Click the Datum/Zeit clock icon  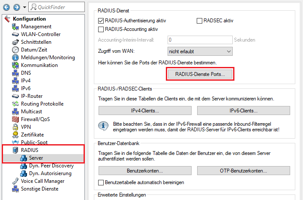tap(15, 50)
